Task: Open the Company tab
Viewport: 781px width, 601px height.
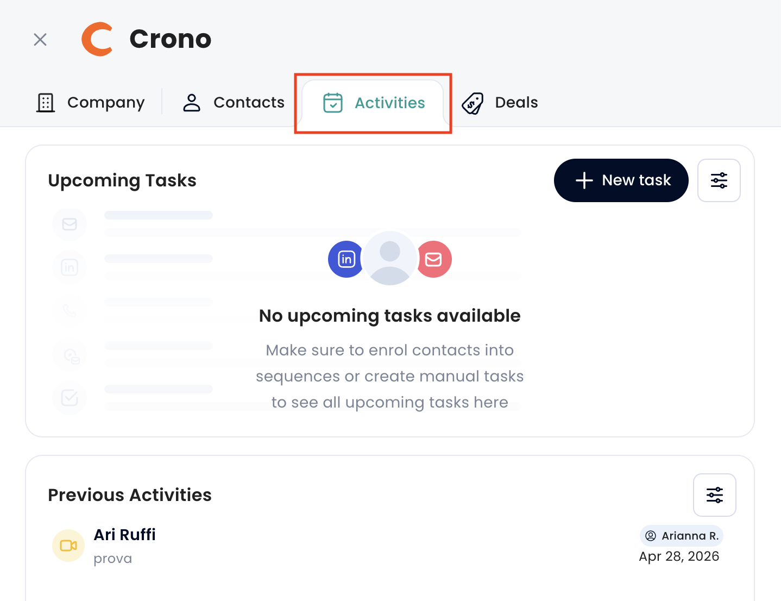Action: coord(91,103)
